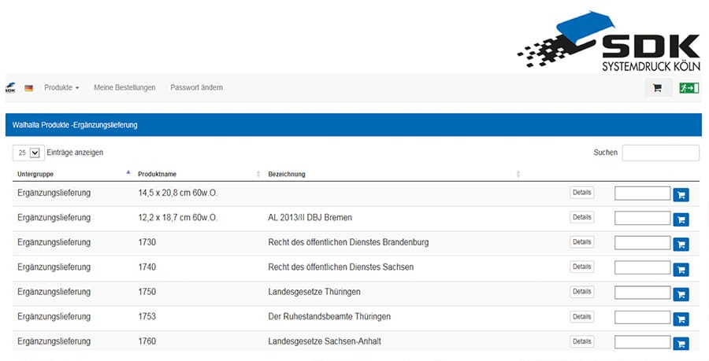Add product 1740 Sachsen to cart
The image size is (709, 361).
coord(681,270)
